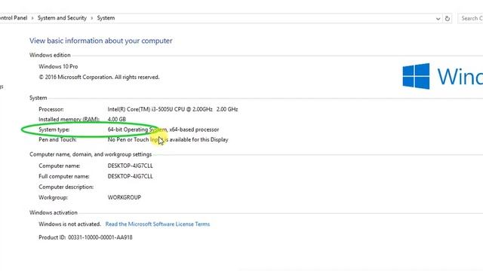Click the 'Windows is not activated.' text
Image resolution: width=483 pixels, height=271 pixels.
69,224
